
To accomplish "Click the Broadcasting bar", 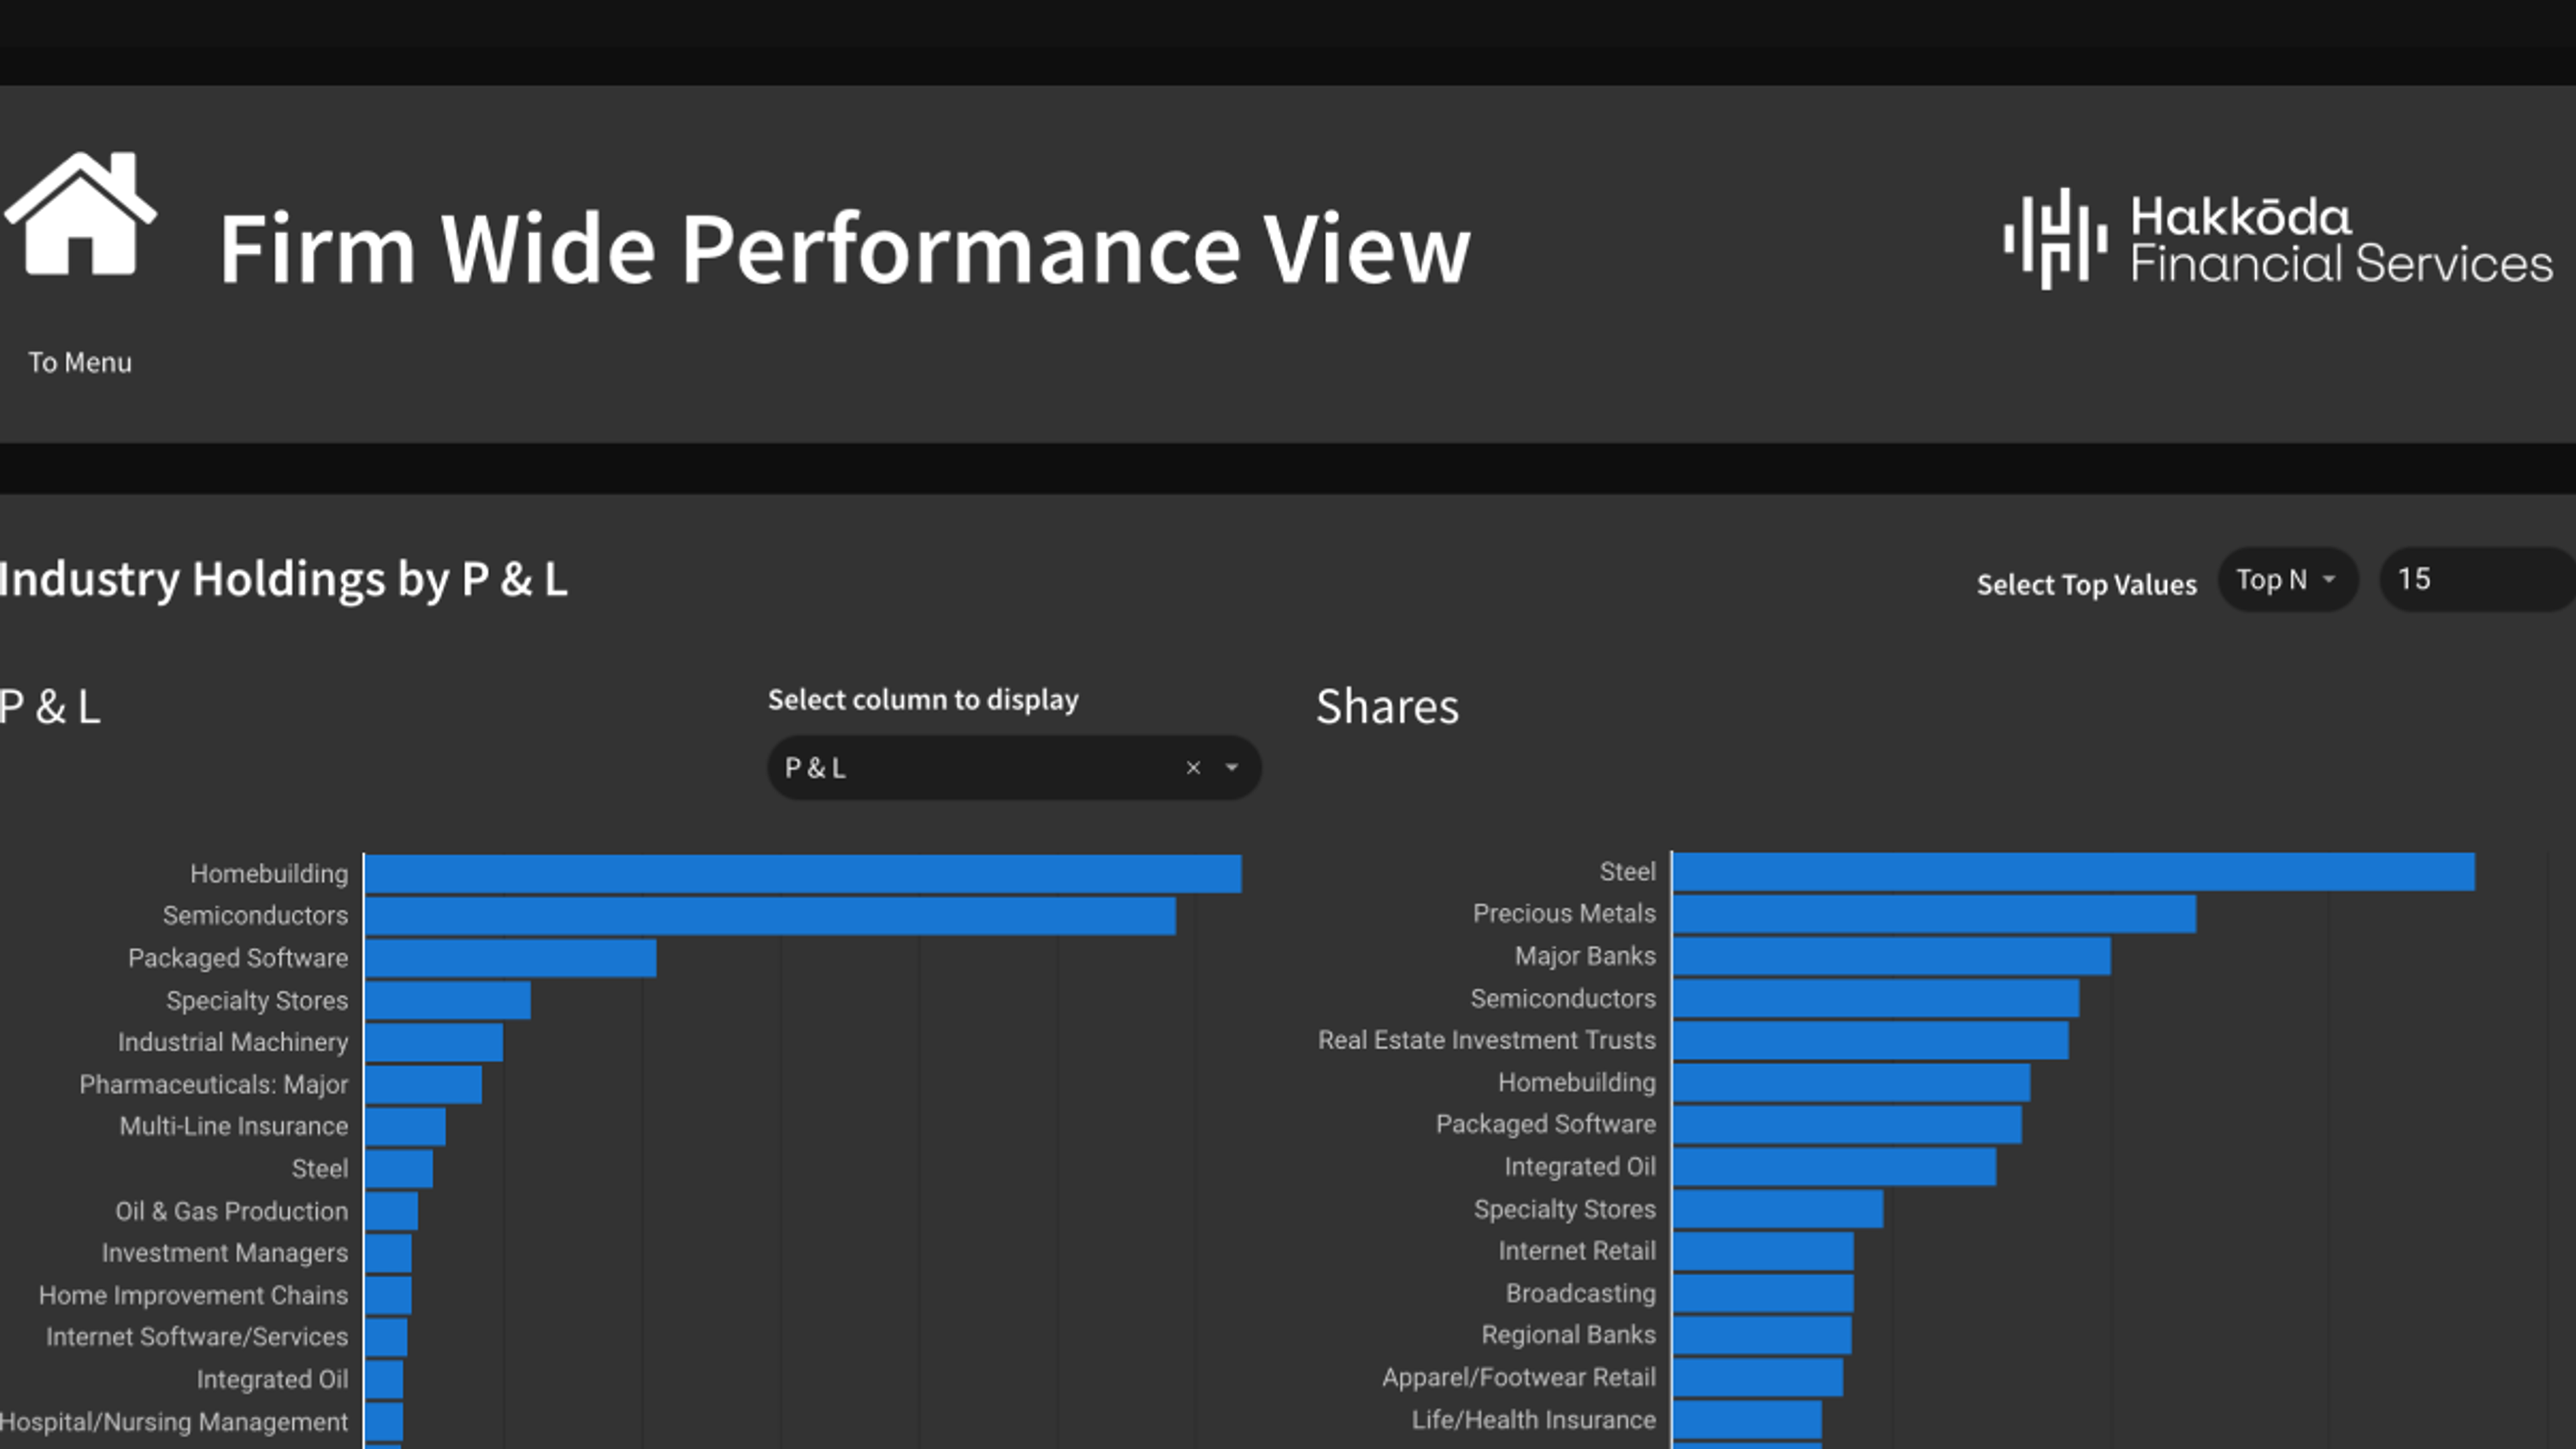I will click(x=1763, y=1293).
